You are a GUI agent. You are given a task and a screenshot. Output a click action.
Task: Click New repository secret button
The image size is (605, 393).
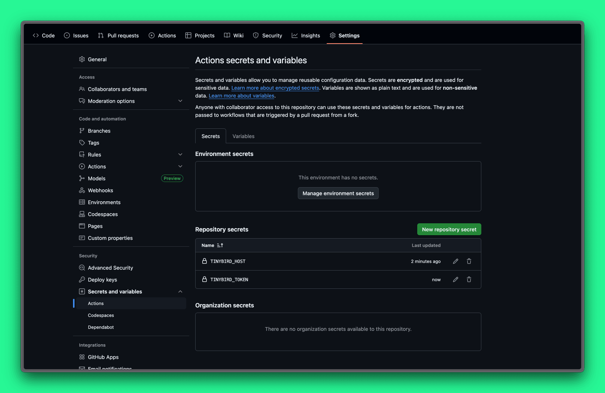[x=449, y=229]
